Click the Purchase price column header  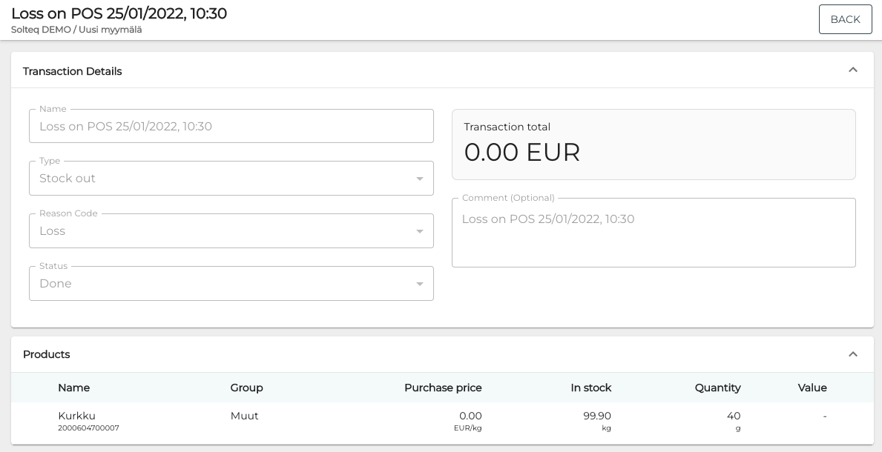tap(442, 388)
